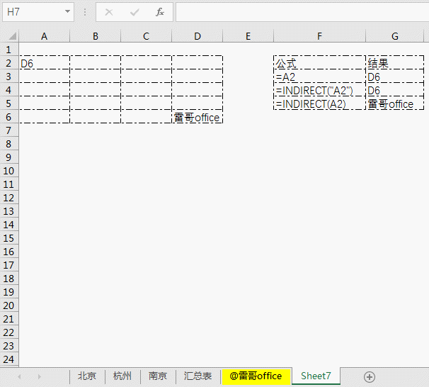The image size is (429, 387).
Task: Select column G header
Action: click(x=395, y=36)
